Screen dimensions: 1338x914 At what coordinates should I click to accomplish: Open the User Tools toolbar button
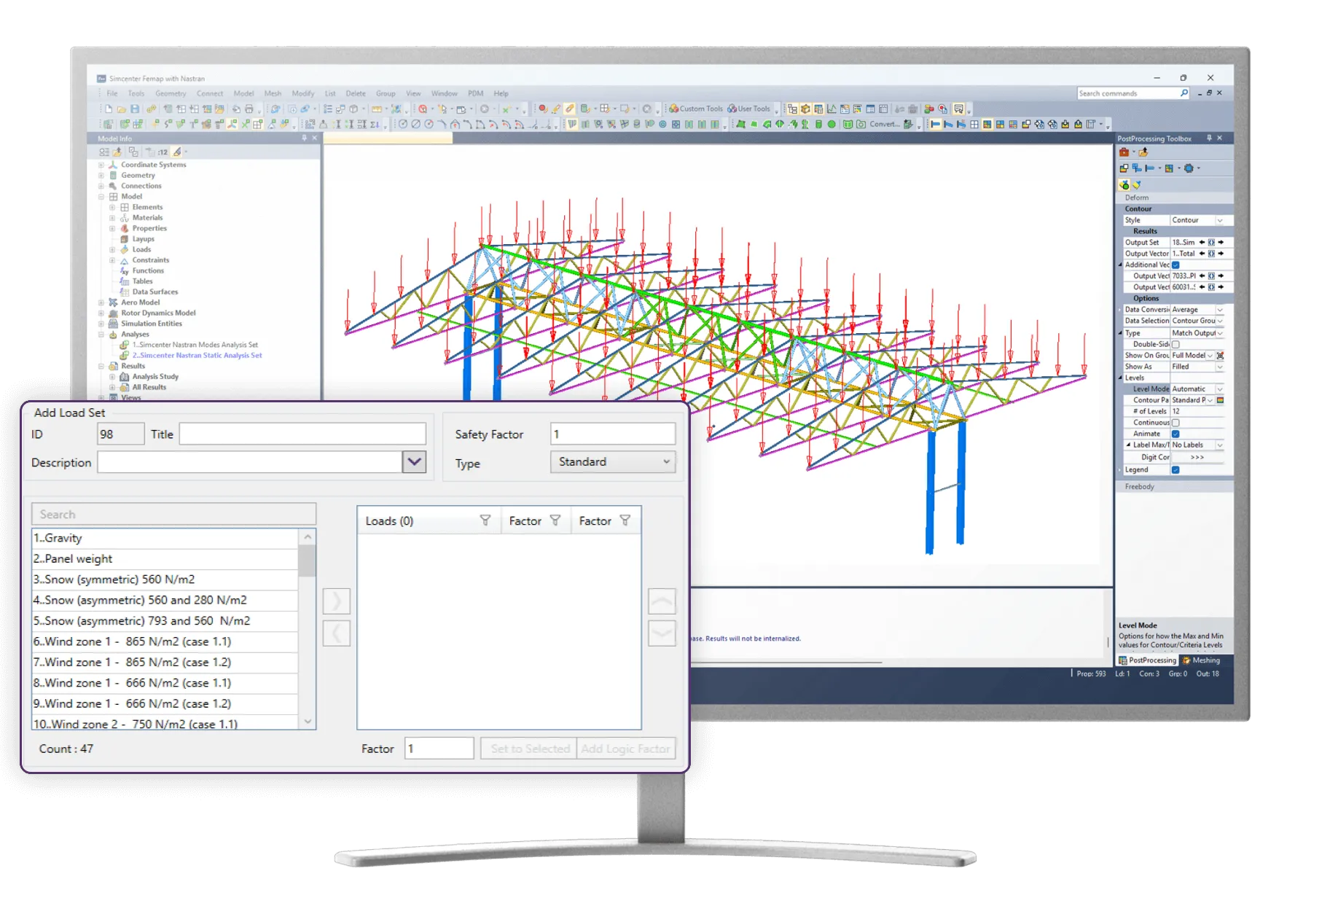[x=749, y=109]
